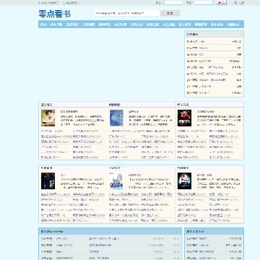Image resolution: width=260 pixels, height=260 pixels.
Task: Open the dark cover with red-white title
Action: (x=184, y=181)
